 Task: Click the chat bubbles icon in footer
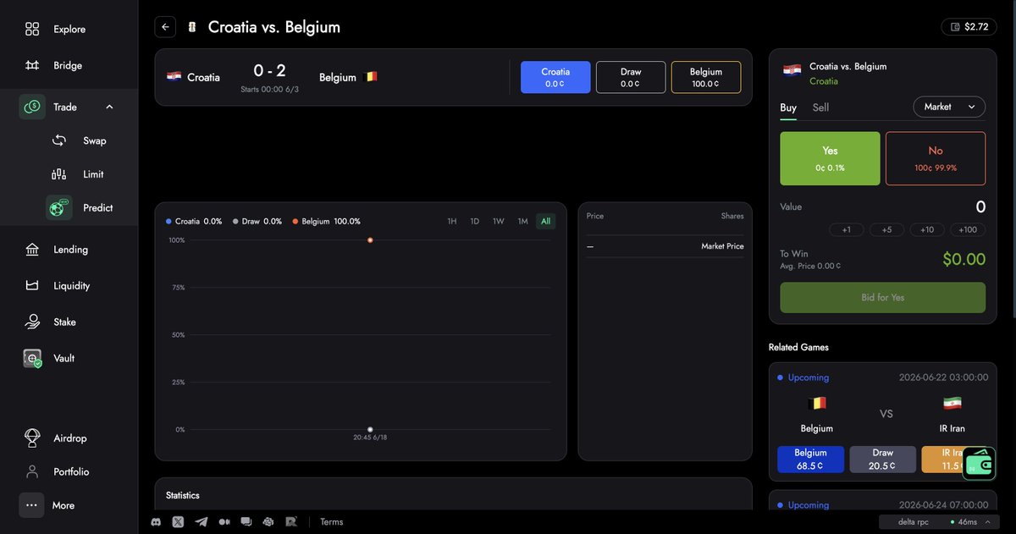[246, 522]
